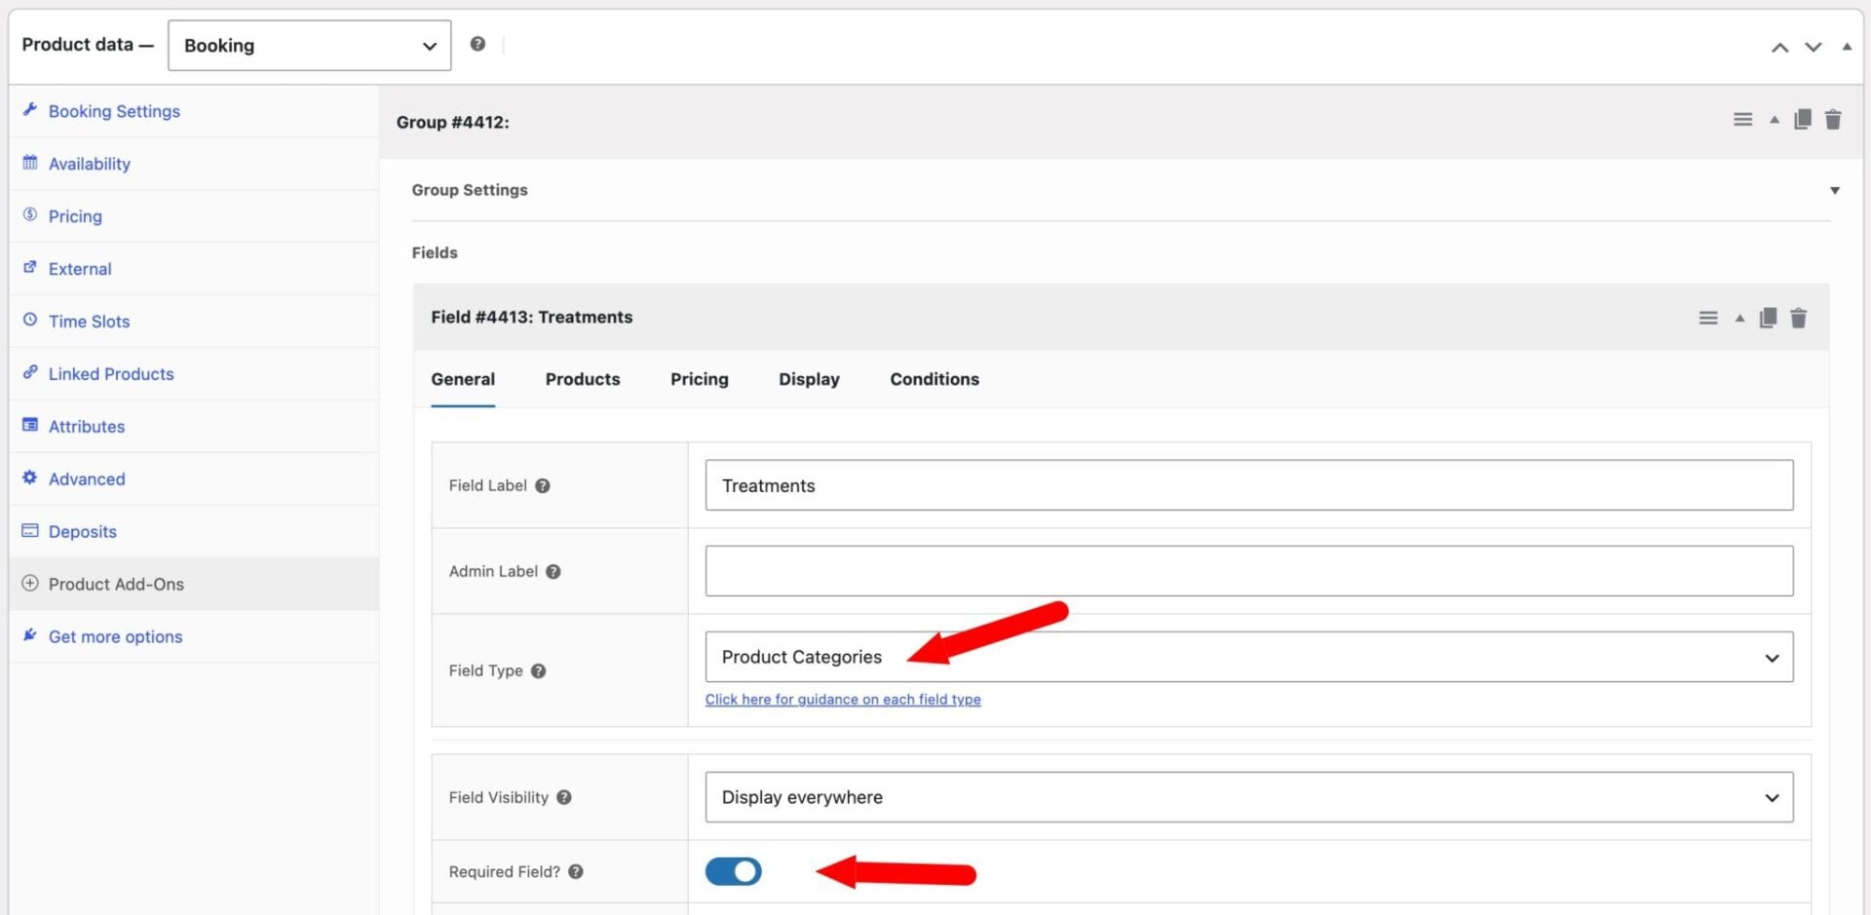Viewport: 1871px width, 915px height.
Task: Select Product Add-Ons in sidebar
Action: pyautogui.click(x=116, y=585)
